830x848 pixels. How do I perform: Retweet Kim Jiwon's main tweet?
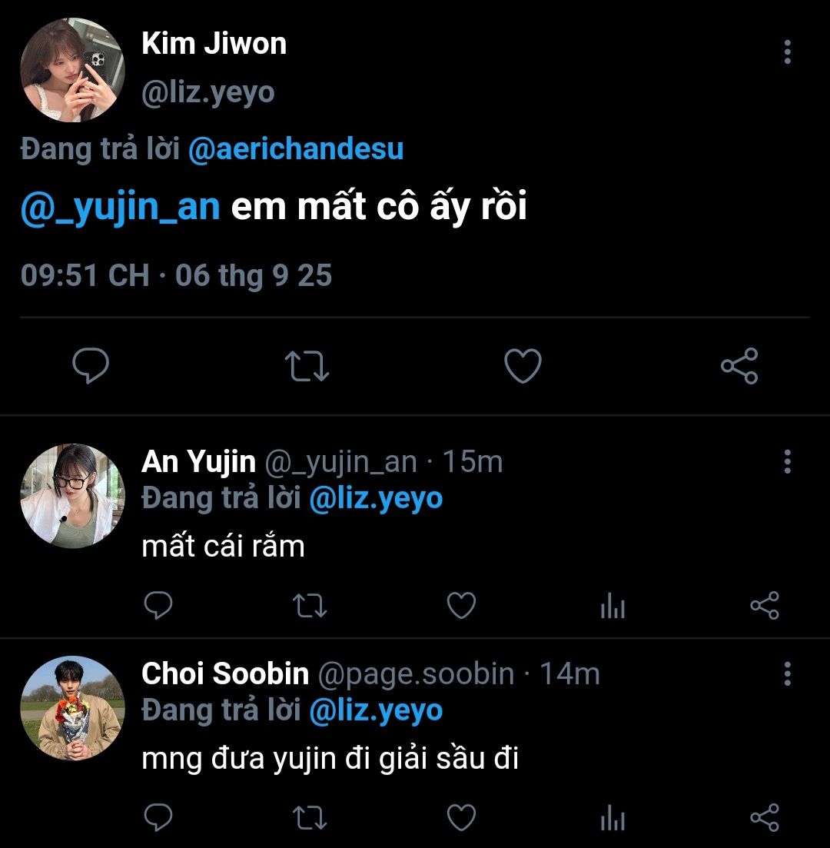click(307, 366)
